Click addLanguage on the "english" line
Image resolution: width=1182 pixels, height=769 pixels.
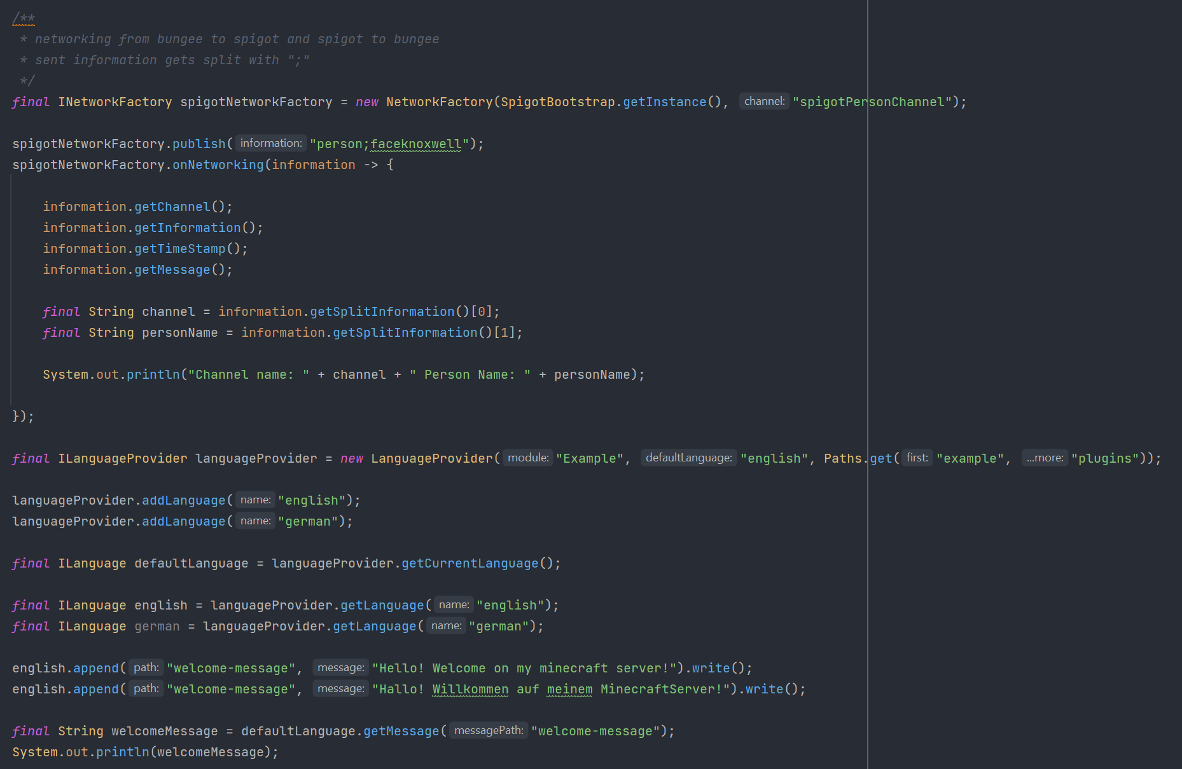[184, 500]
